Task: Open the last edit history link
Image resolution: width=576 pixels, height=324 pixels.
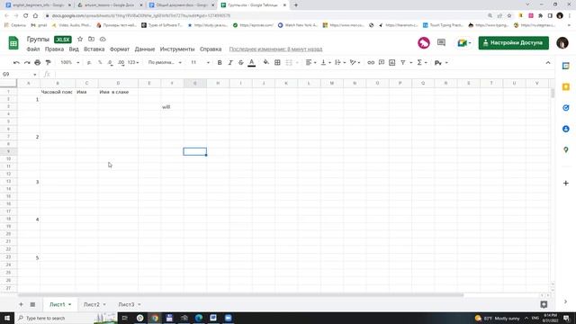Action: pyautogui.click(x=275, y=49)
